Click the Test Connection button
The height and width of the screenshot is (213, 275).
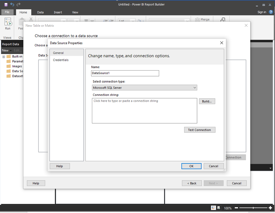(200, 130)
